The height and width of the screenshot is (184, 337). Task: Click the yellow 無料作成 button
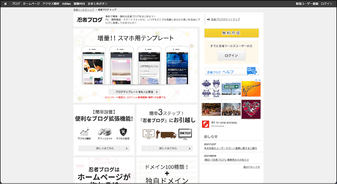pyautogui.click(x=231, y=33)
